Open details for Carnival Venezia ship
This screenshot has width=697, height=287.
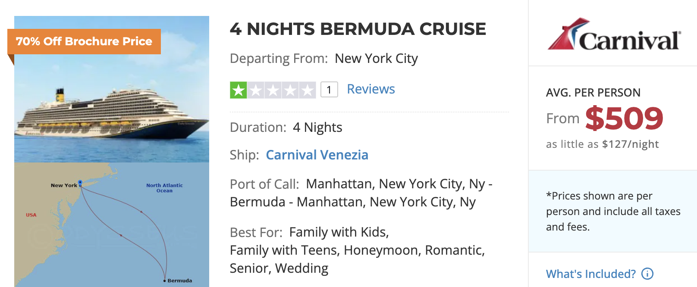coord(317,155)
